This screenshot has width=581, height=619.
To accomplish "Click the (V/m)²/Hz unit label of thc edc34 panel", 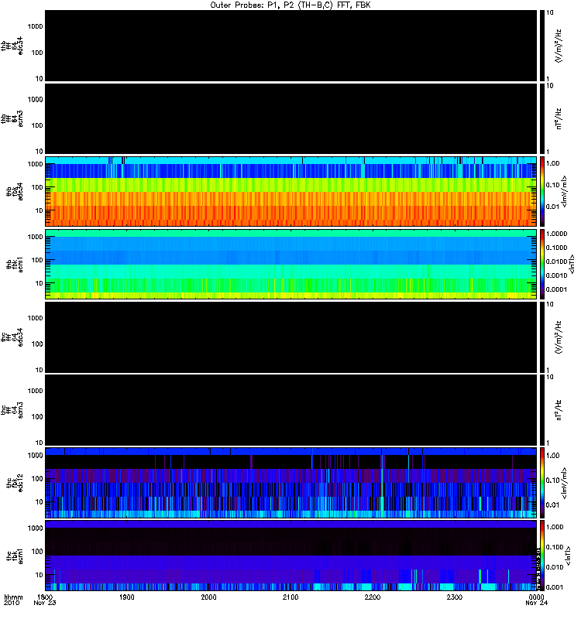I will (559, 337).
